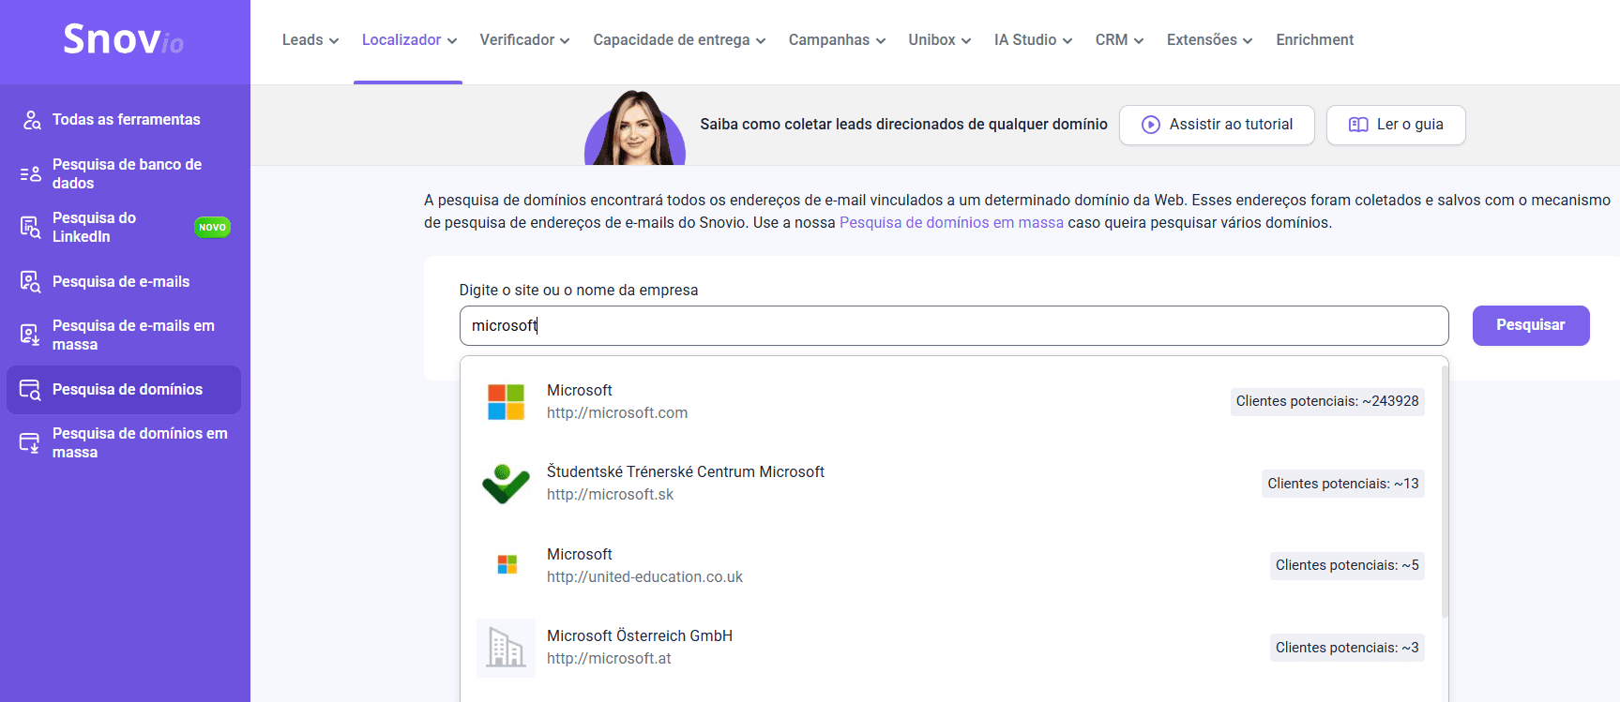Click the Clientes potenciais ~5 badge
The height and width of the screenshot is (702, 1620).
pyautogui.click(x=1347, y=565)
